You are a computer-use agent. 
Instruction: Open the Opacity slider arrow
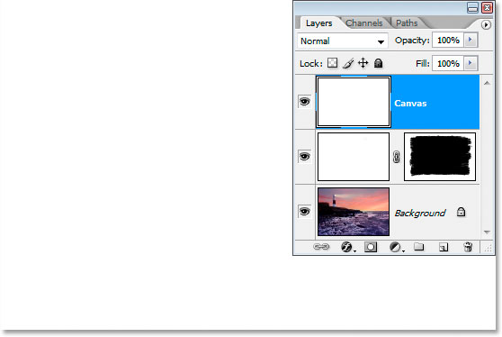[x=471, y=40]
